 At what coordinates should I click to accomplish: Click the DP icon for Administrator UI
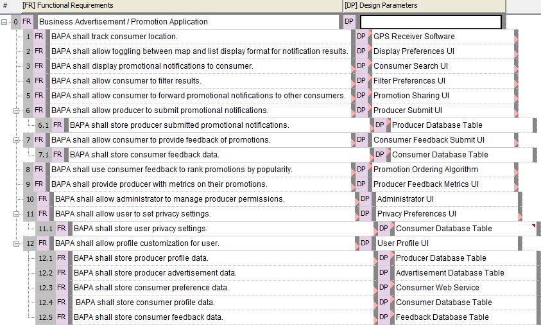pos(365,199)
